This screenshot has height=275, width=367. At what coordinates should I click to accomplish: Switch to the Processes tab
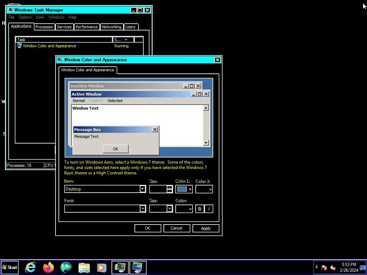click(44, 27)
